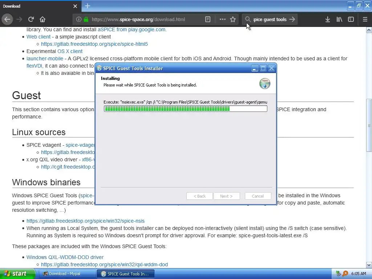Open the Web client link
This screenshot has height=279, width=372.
(39, 37)
